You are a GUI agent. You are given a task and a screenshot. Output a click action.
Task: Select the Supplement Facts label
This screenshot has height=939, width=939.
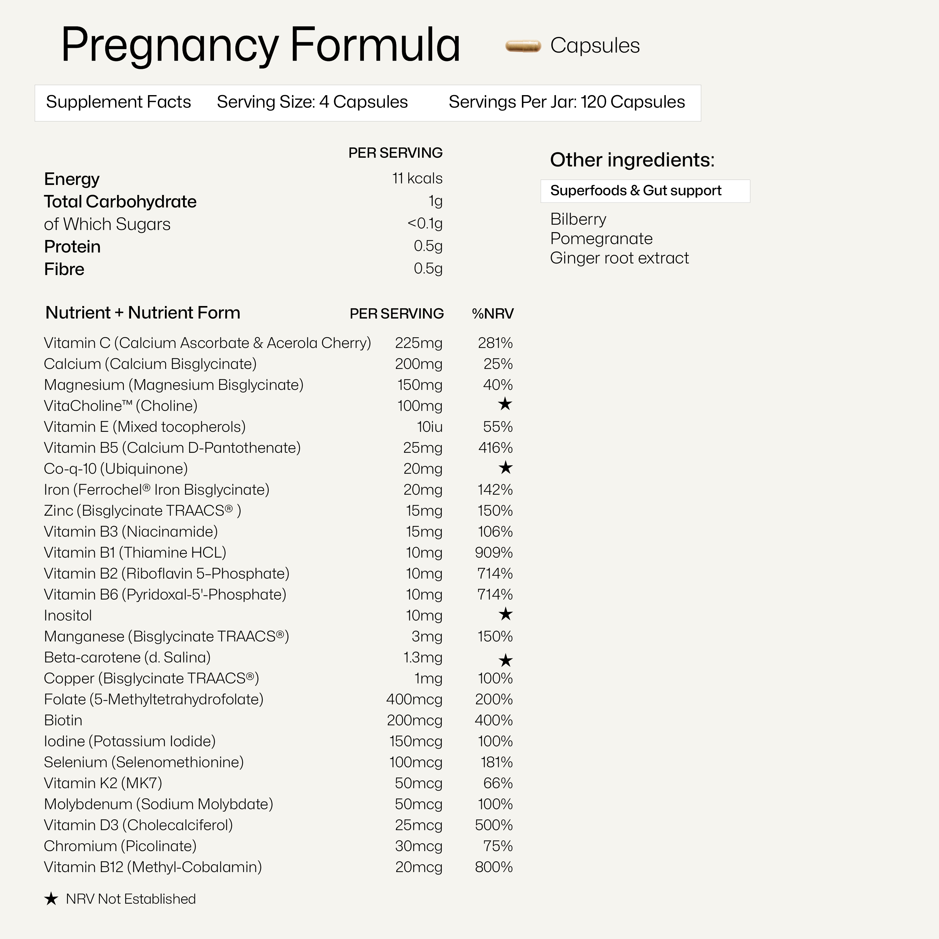coord(118,102)
